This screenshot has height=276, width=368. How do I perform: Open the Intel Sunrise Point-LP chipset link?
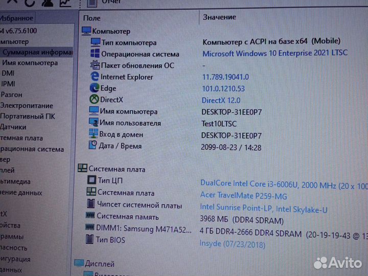click(x=264, y=208)
